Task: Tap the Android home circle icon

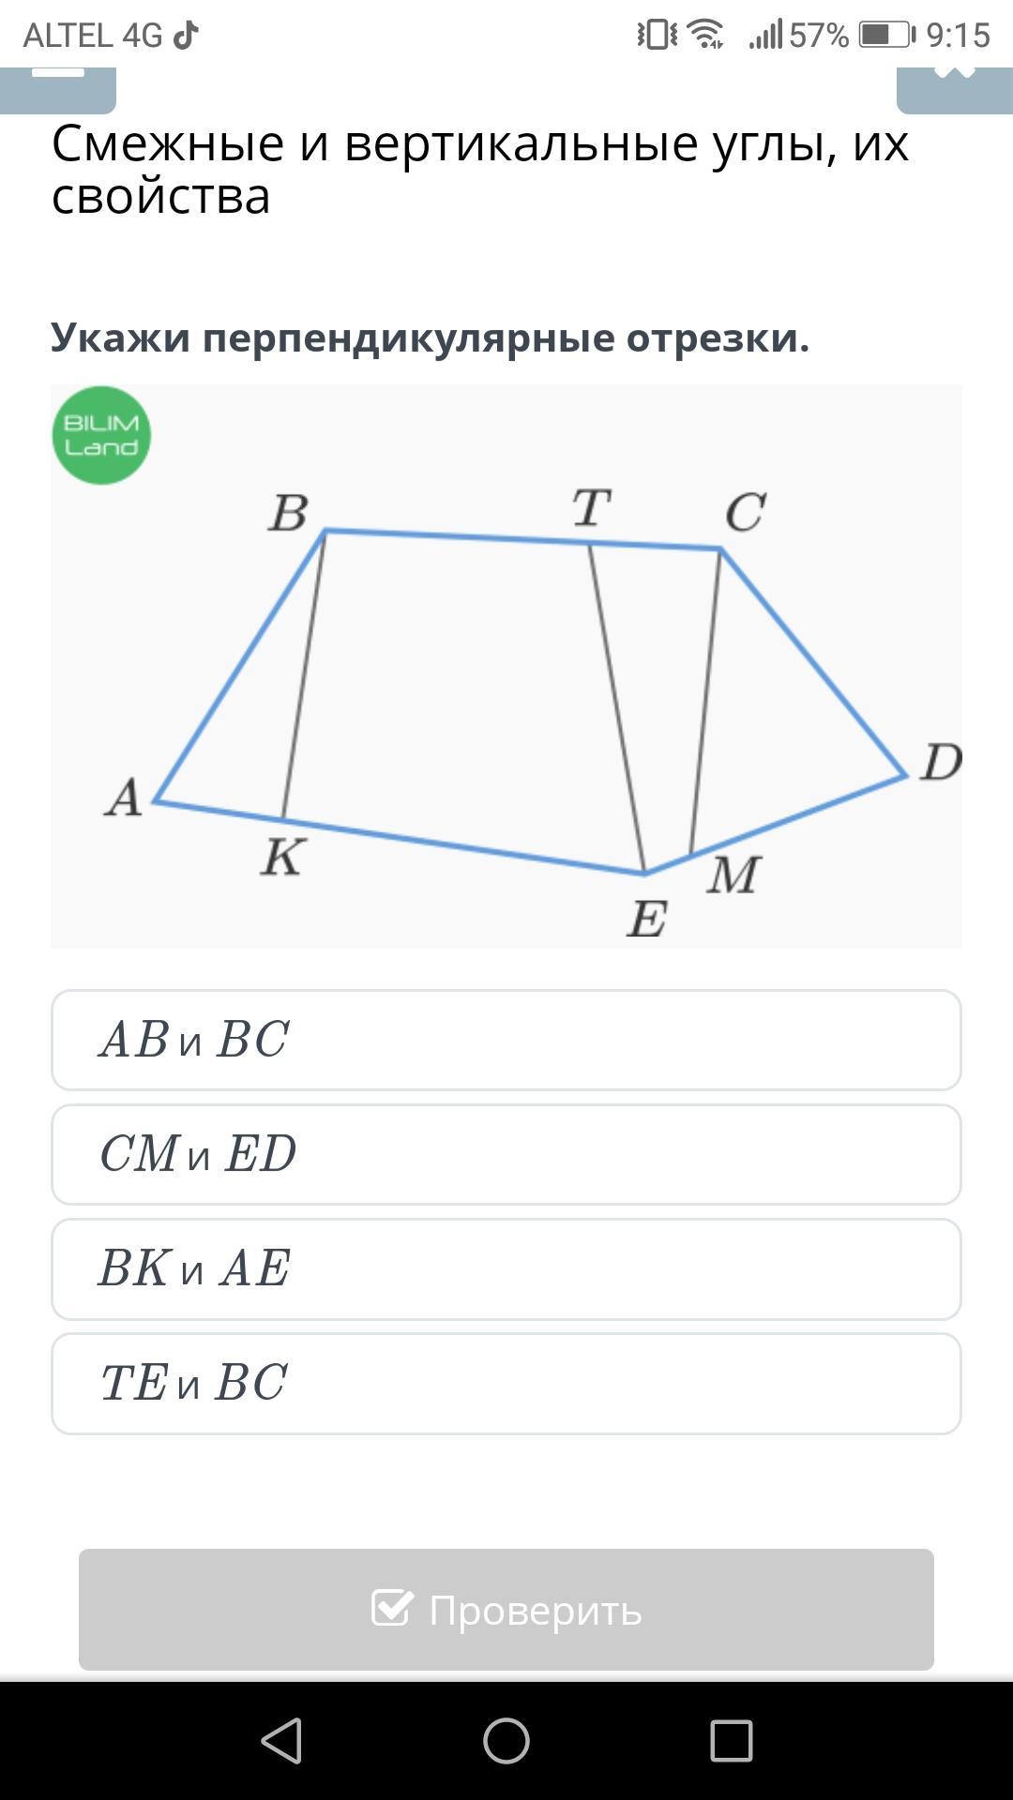Action: tap(506, 1741)
